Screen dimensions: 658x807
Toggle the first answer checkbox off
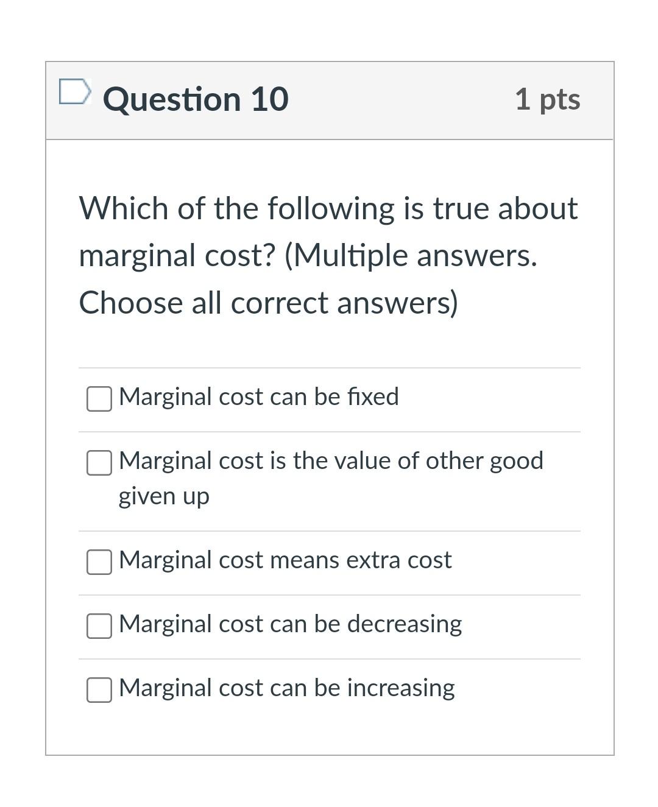pos(99,400)
